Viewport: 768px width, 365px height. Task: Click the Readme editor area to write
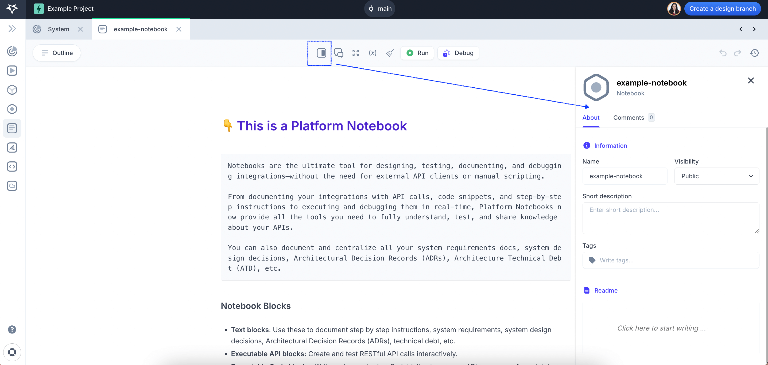tap(670, 328)
